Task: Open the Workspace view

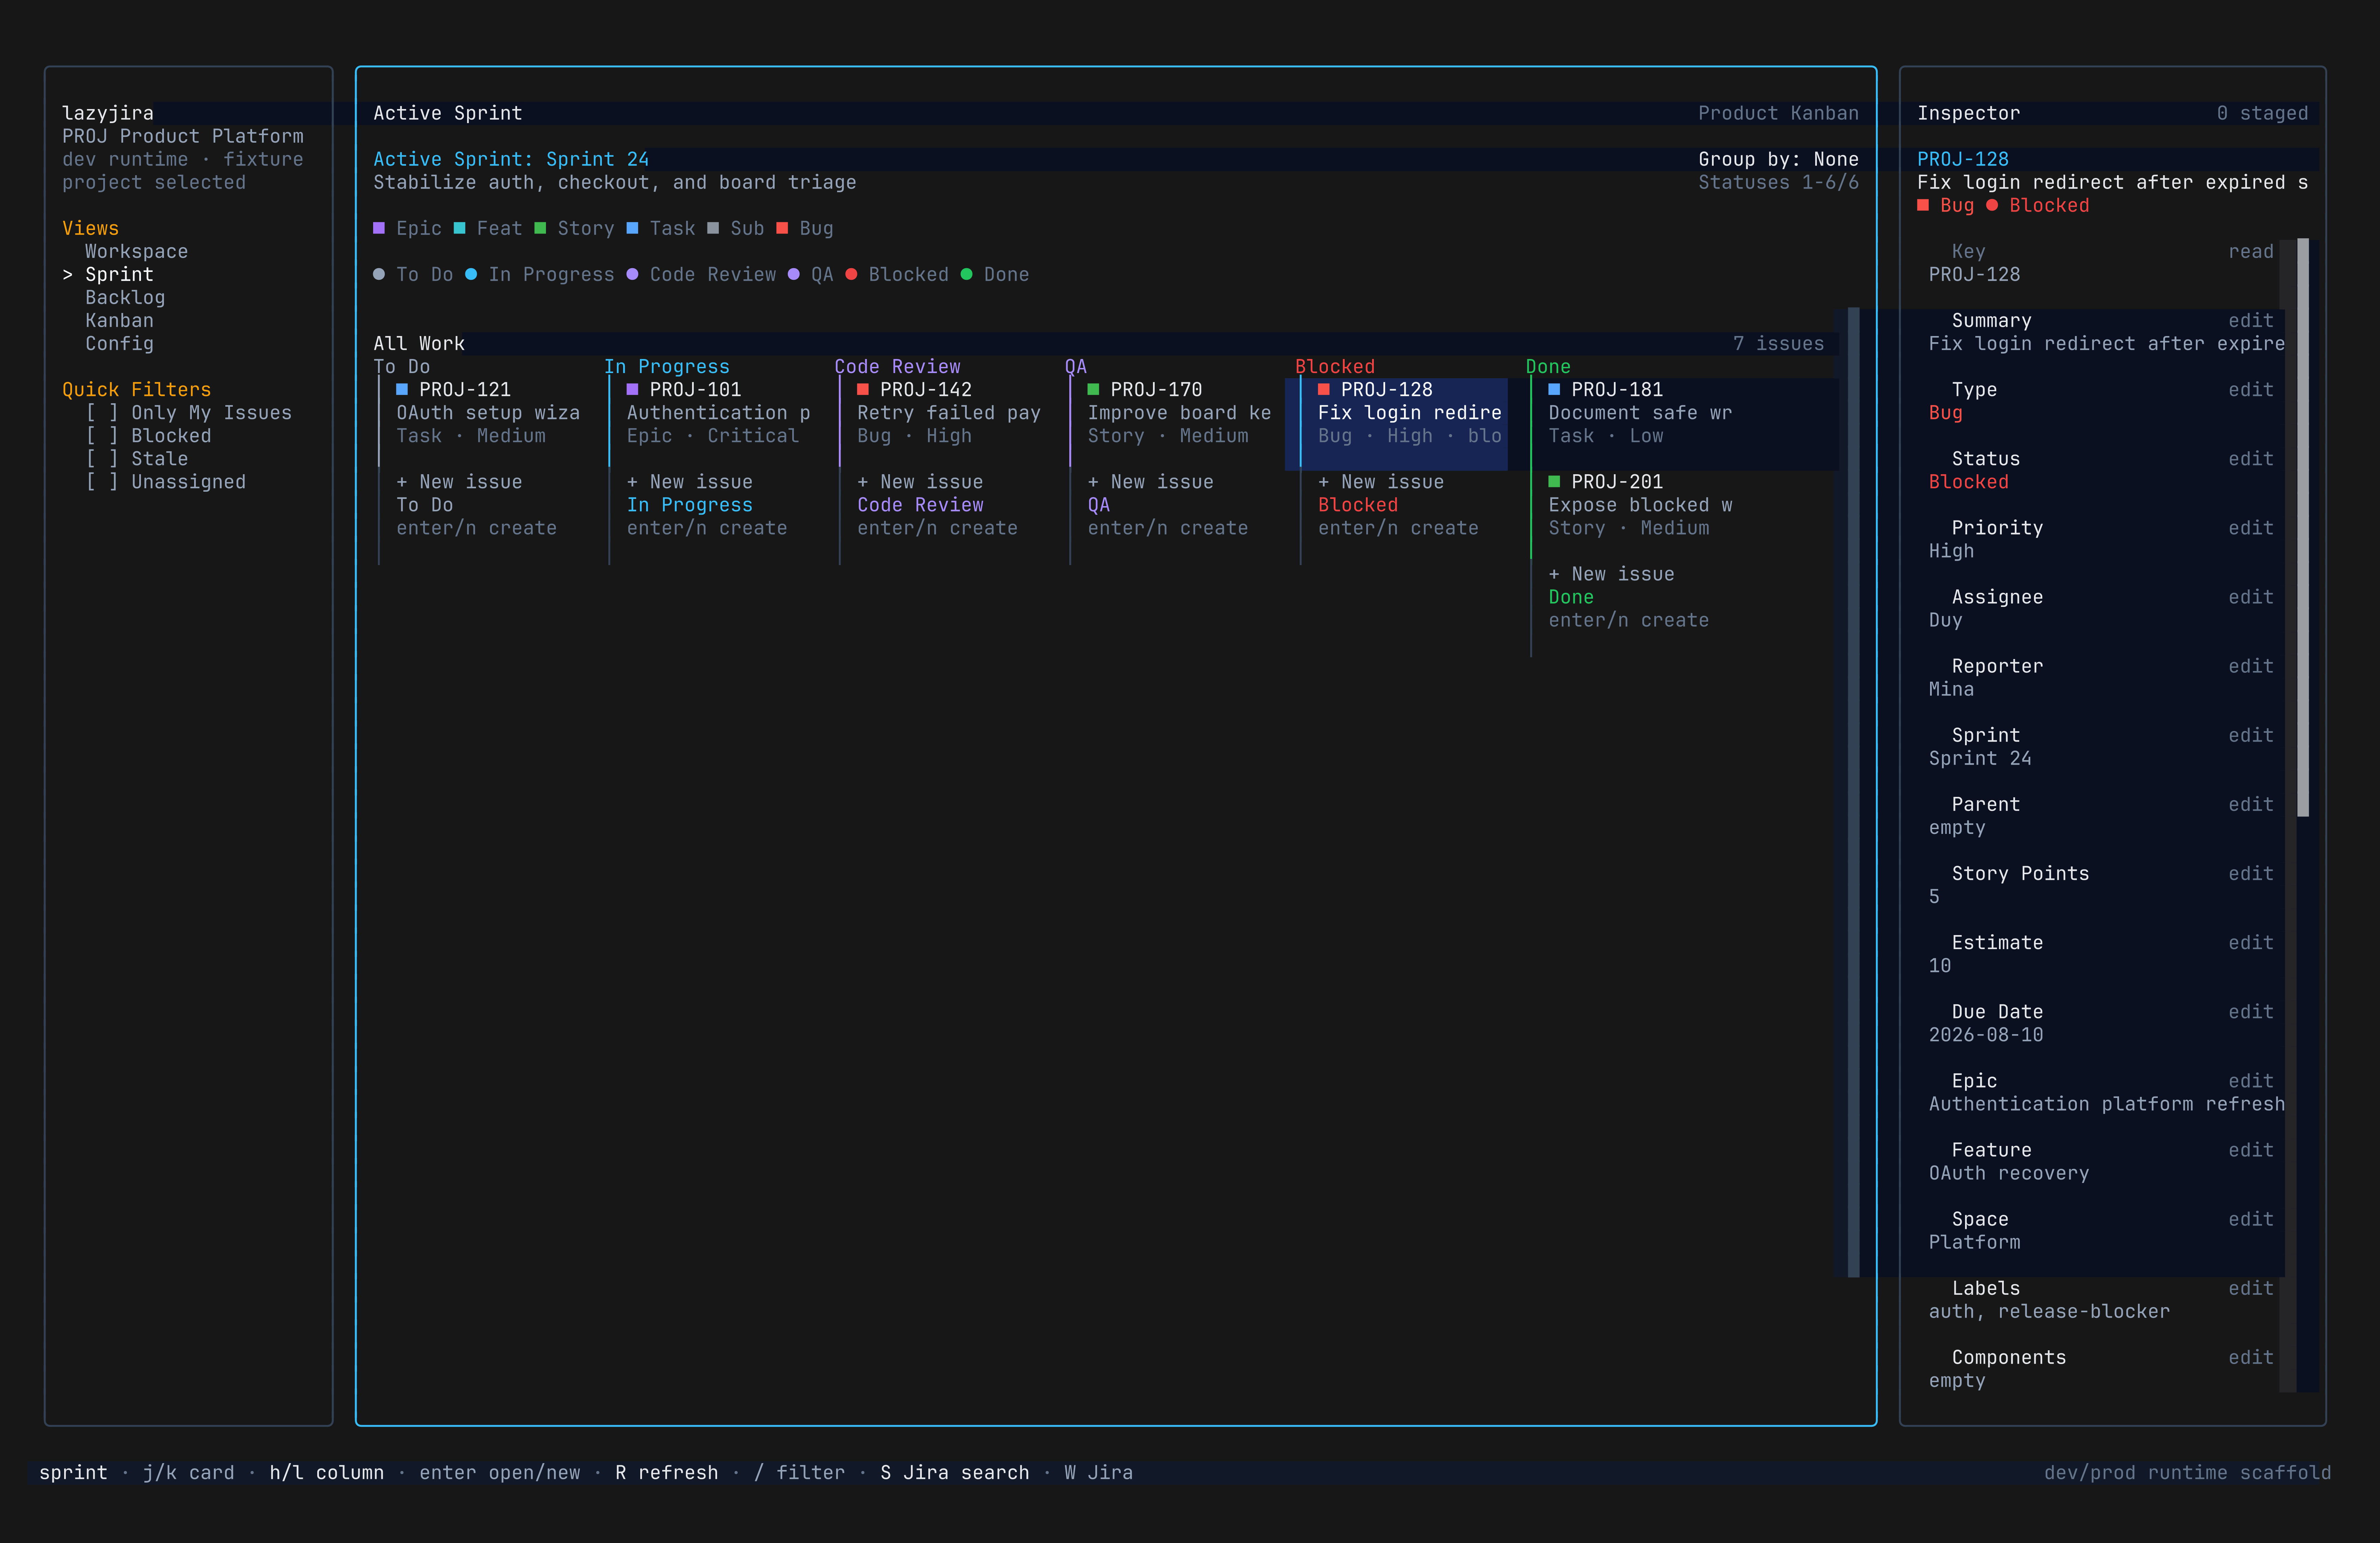Action: 136,251
